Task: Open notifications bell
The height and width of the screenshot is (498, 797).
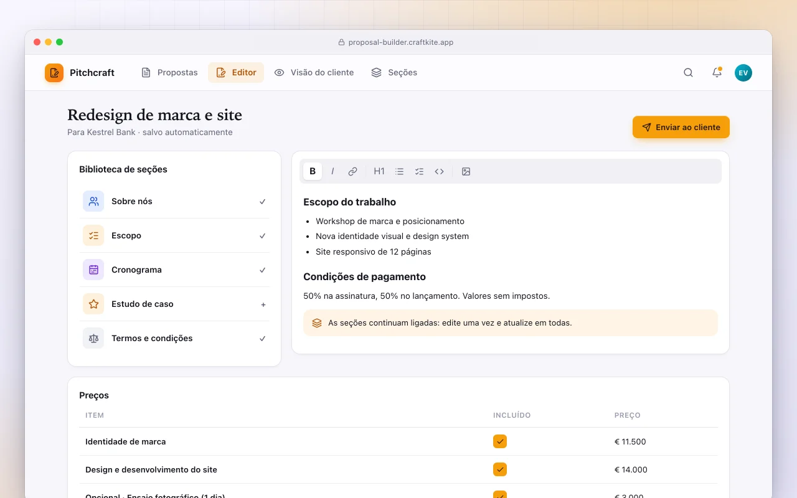Action: [x=717, y=73]
